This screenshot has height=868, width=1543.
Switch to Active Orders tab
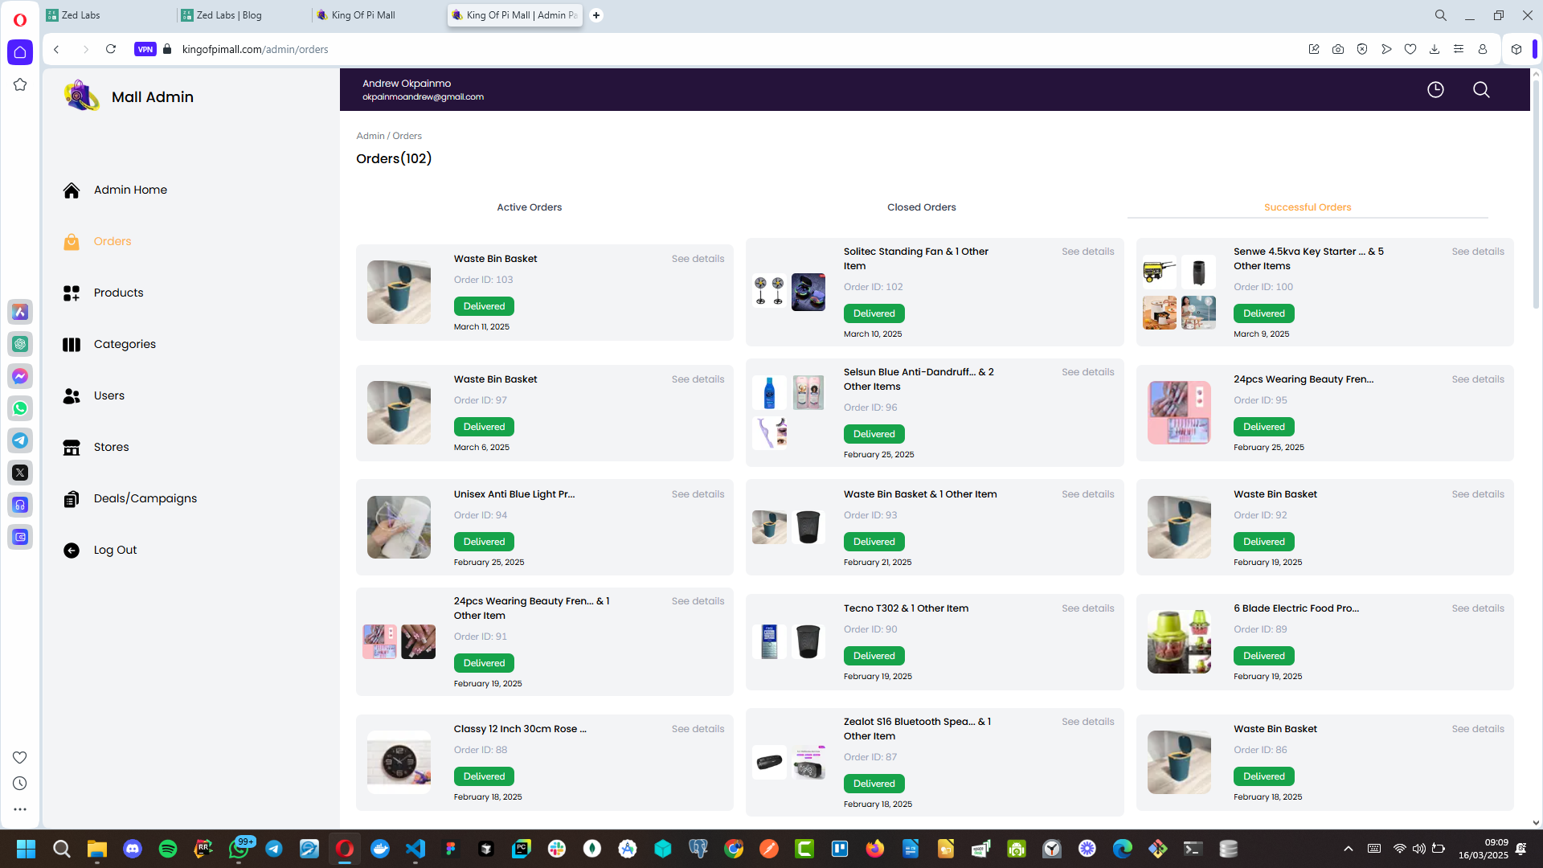[529, 207]
